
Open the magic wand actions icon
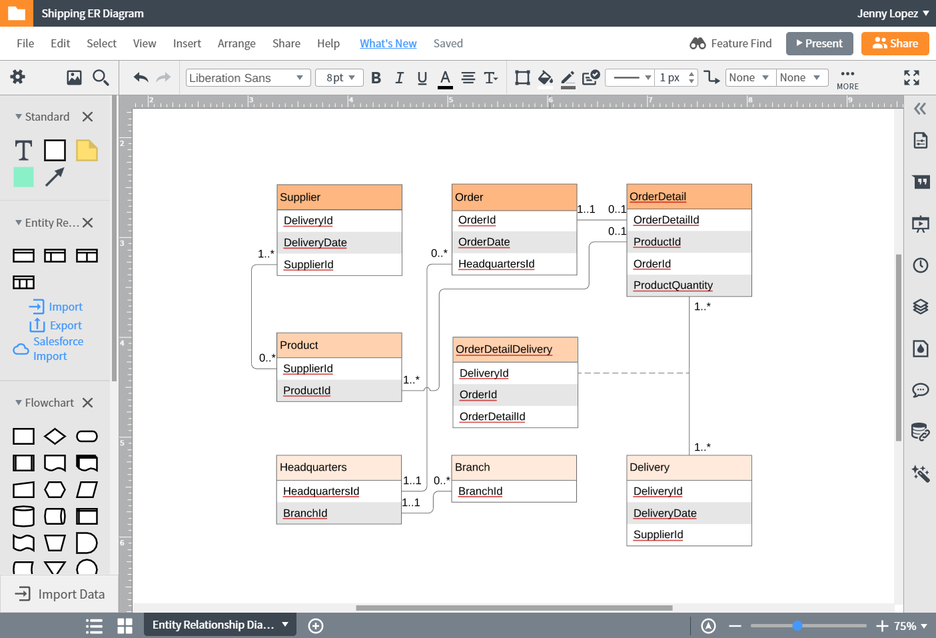coord(921,473)
